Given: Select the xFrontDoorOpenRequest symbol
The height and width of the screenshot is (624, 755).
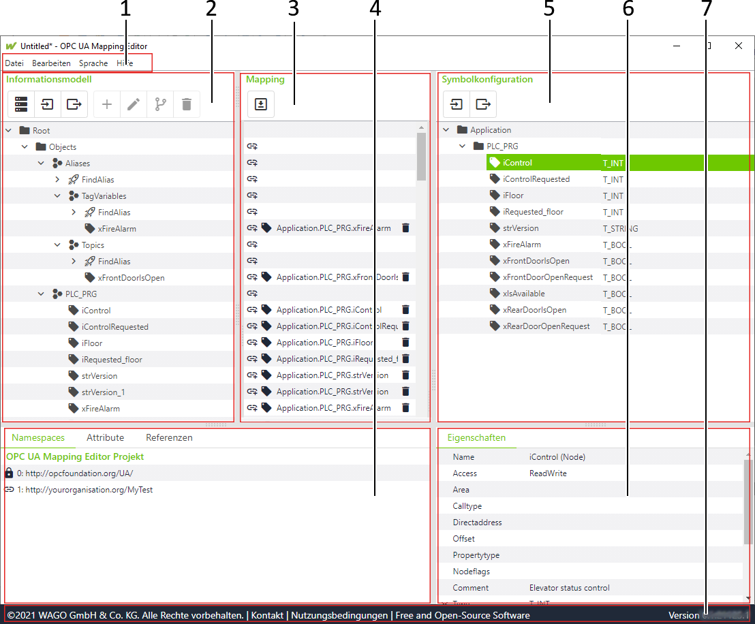Looking at the screenshot, I should pos(548,277).
